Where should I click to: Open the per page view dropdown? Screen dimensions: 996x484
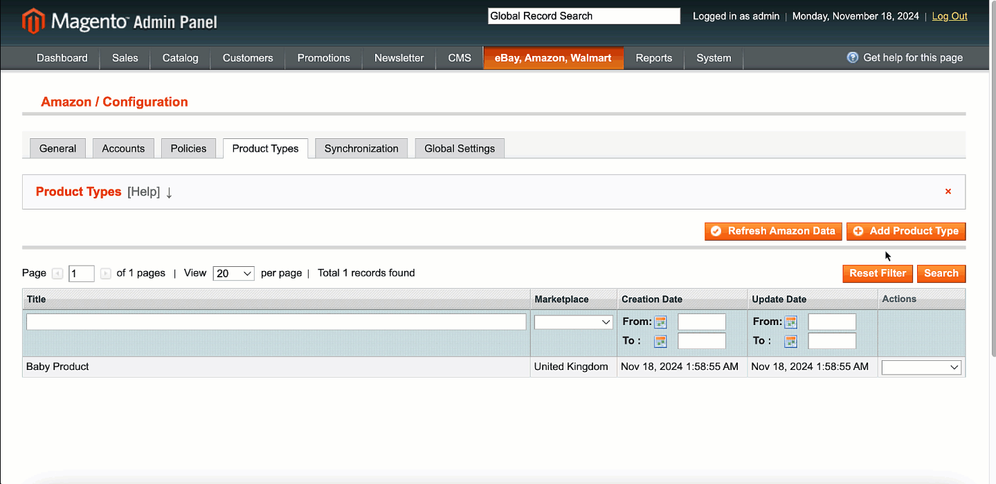click(234, 274)
